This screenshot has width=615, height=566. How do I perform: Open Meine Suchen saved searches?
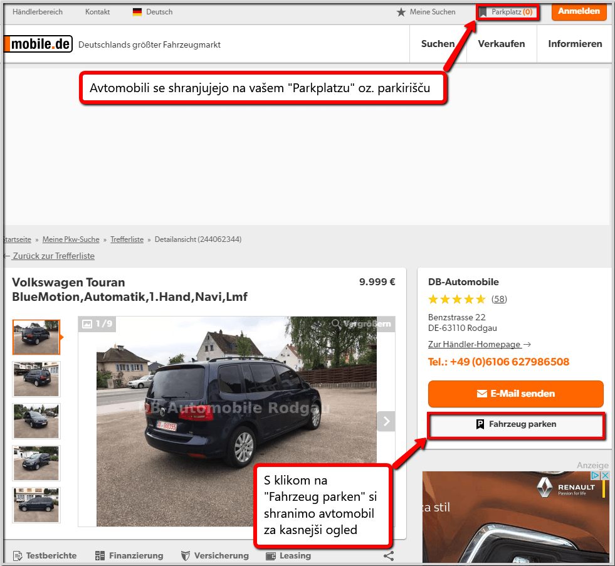point(432,12)
